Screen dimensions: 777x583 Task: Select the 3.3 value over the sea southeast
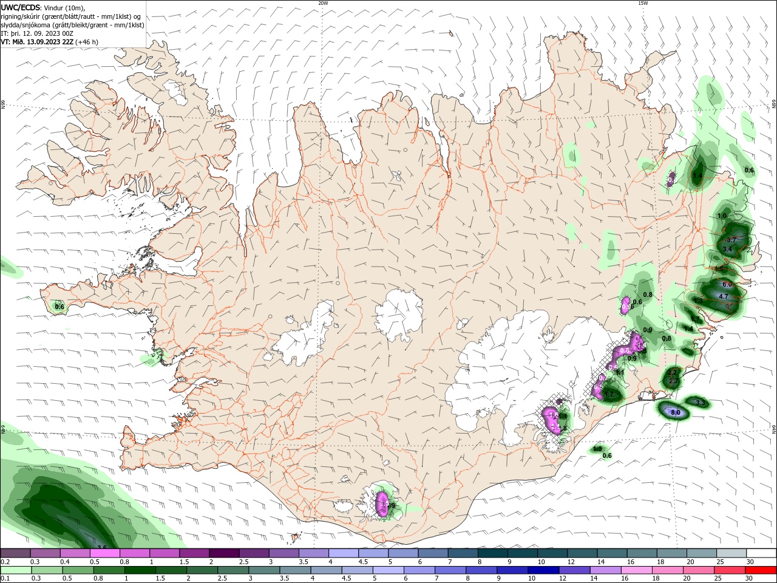(x=699, y=403)
